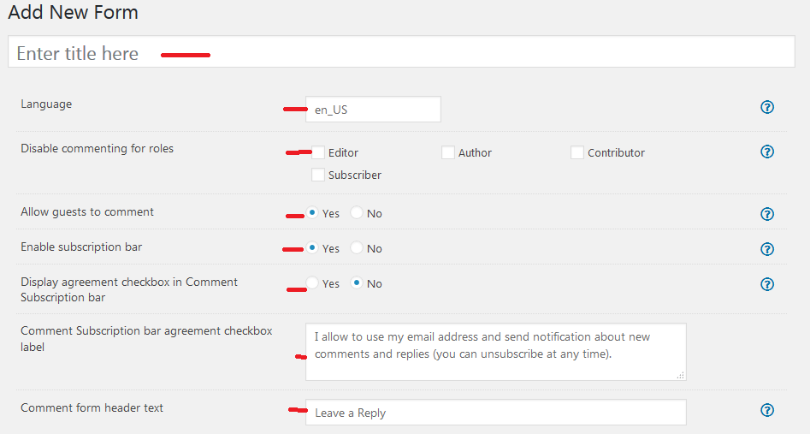
Task: Focus the Leave a Reply header field
Action: pos(496,413)
